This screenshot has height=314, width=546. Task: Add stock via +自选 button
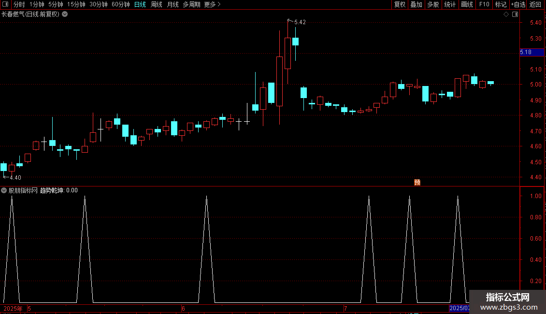(x=518, y=4)
